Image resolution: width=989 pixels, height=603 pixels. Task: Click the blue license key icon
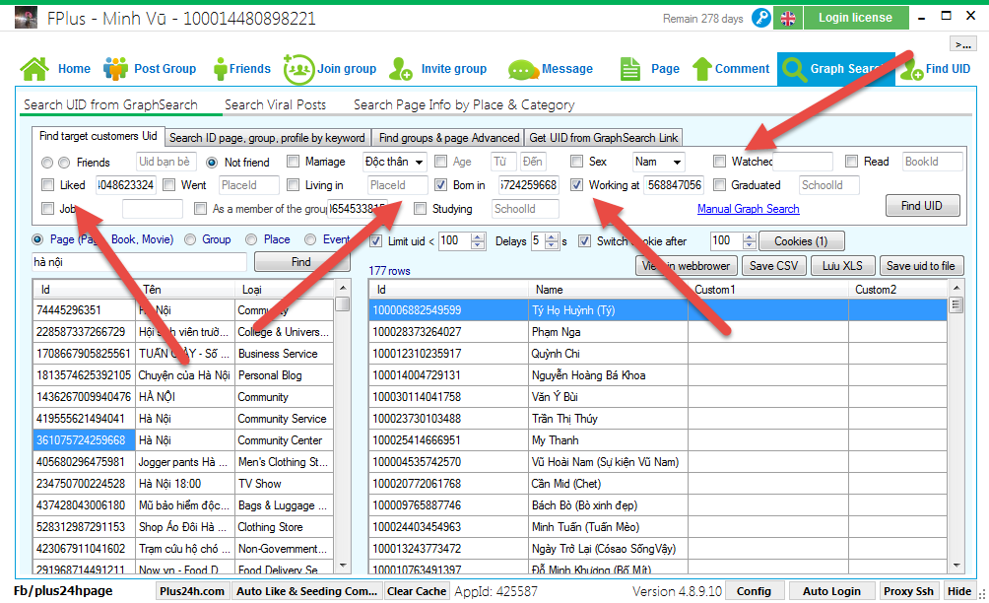click(x=761, y=18)
